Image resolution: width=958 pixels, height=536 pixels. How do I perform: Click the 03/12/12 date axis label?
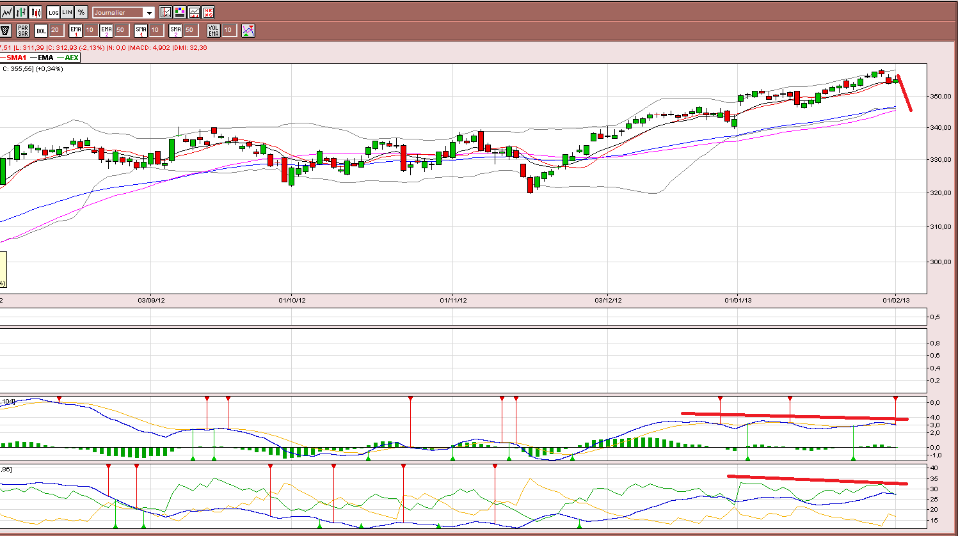[x=608, y=300]
